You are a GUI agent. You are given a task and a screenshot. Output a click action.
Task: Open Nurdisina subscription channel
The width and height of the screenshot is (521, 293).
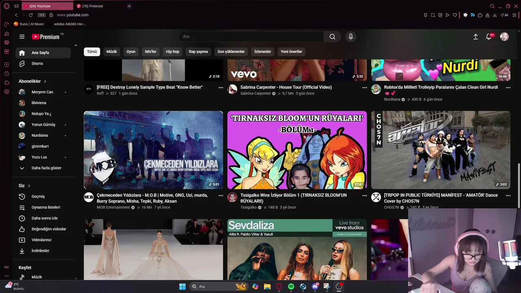(x=43, y=136)
